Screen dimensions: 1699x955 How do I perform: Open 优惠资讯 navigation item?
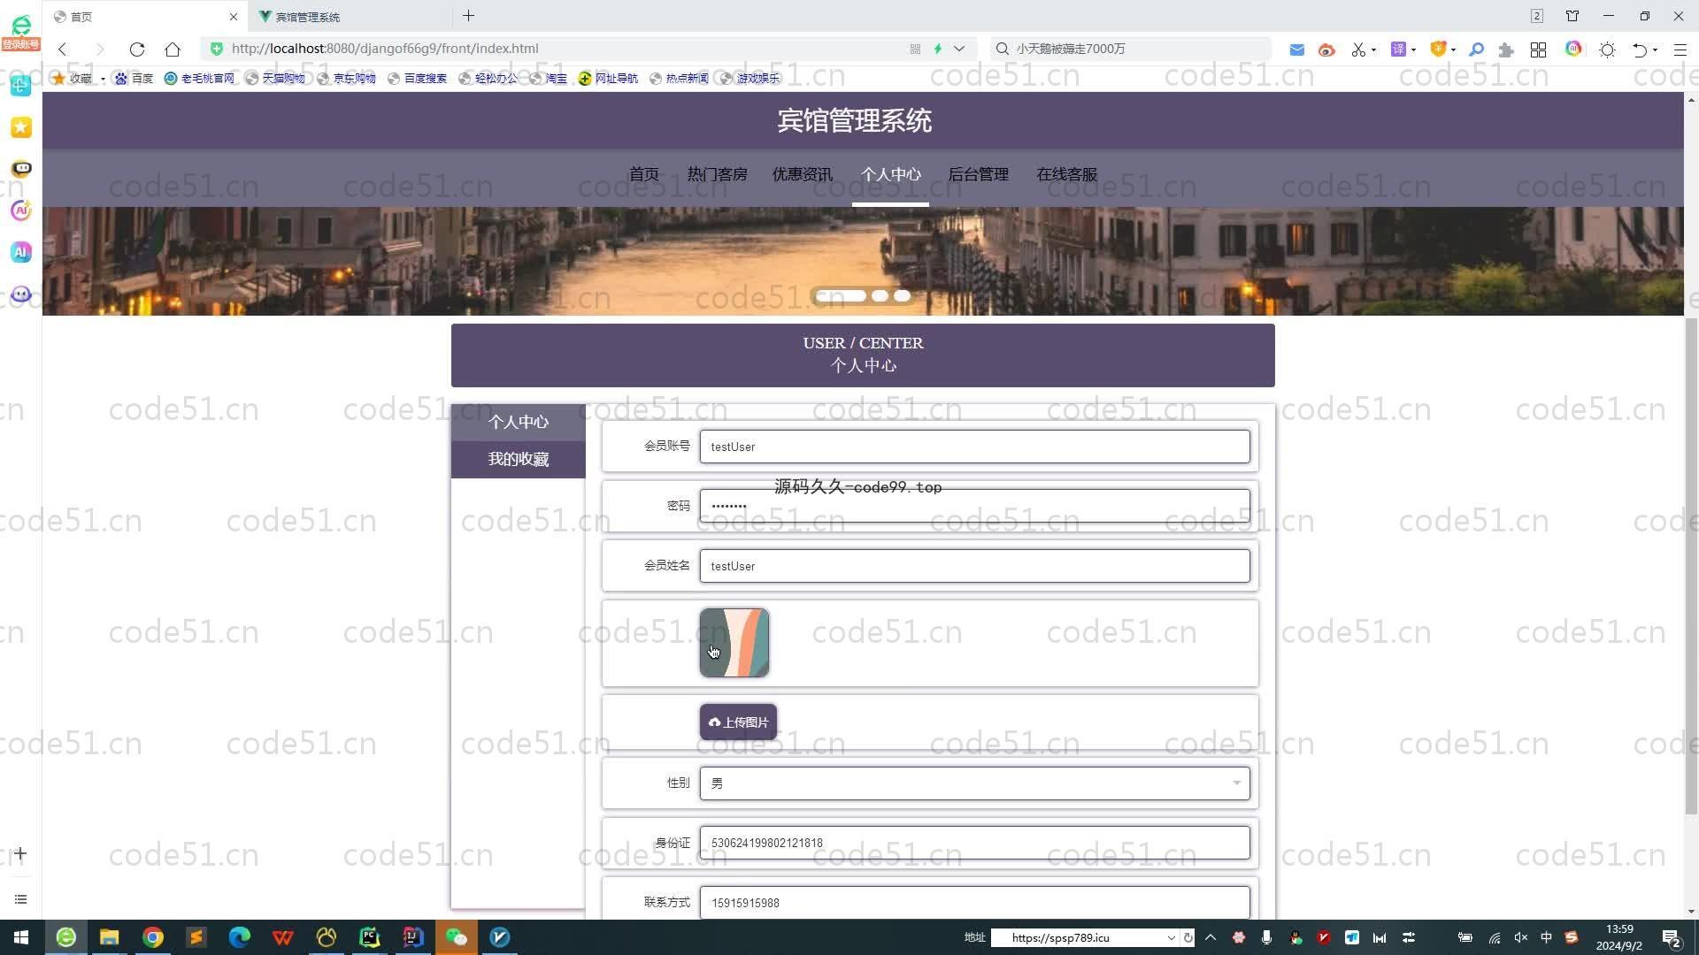pyautogui.click(x=802, y=174)
